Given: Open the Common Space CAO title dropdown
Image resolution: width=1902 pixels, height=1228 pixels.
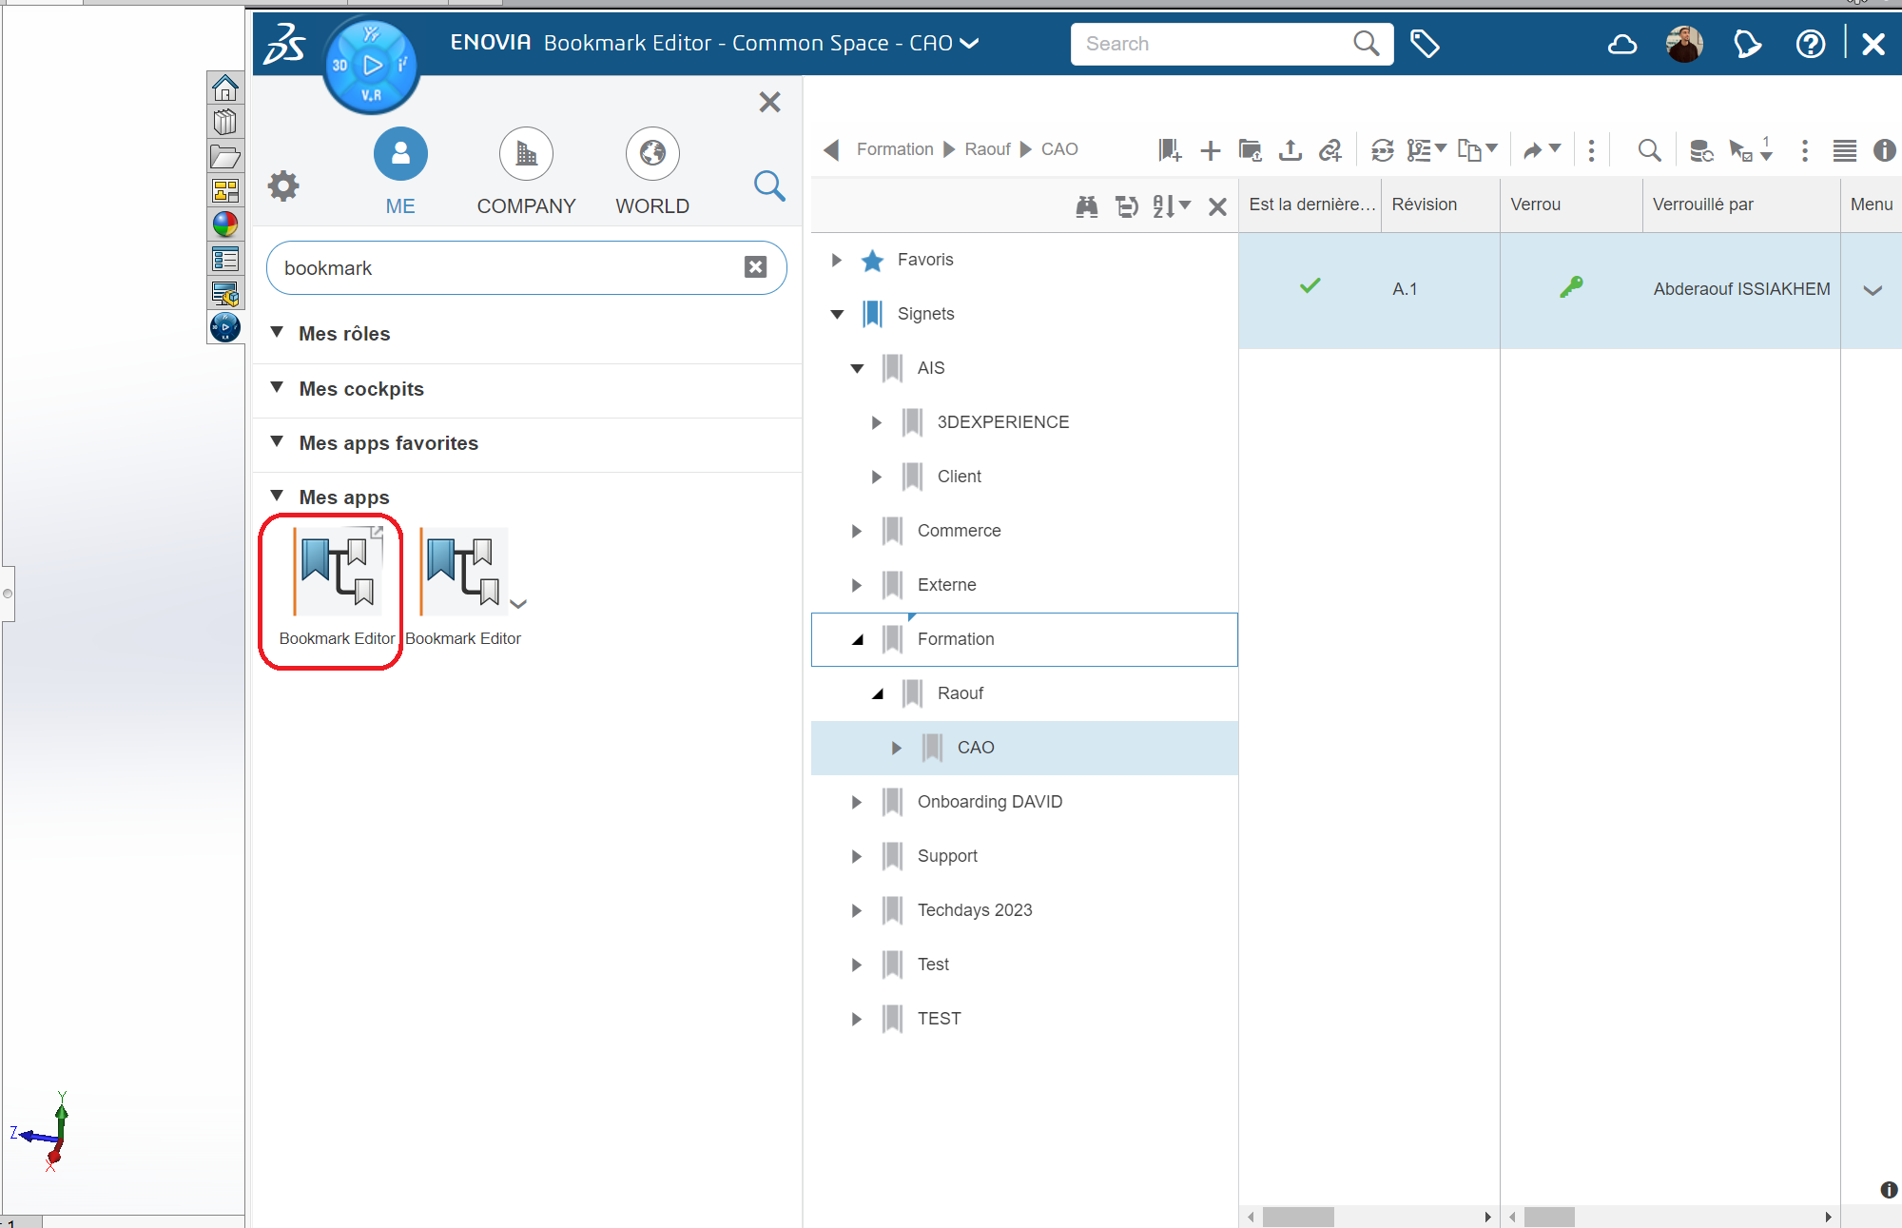Looking at the screenshot, I should (969, 44).
